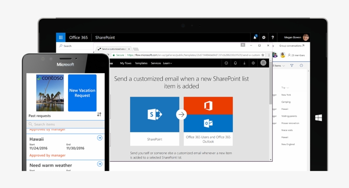Click the help question mark icon
The height and width of the screenshot is (188, 349).
click(x=273, y=37)
